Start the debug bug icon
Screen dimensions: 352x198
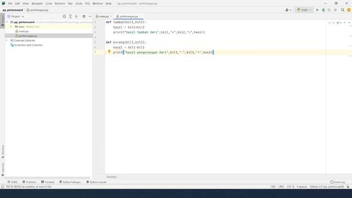pos(323,10)
